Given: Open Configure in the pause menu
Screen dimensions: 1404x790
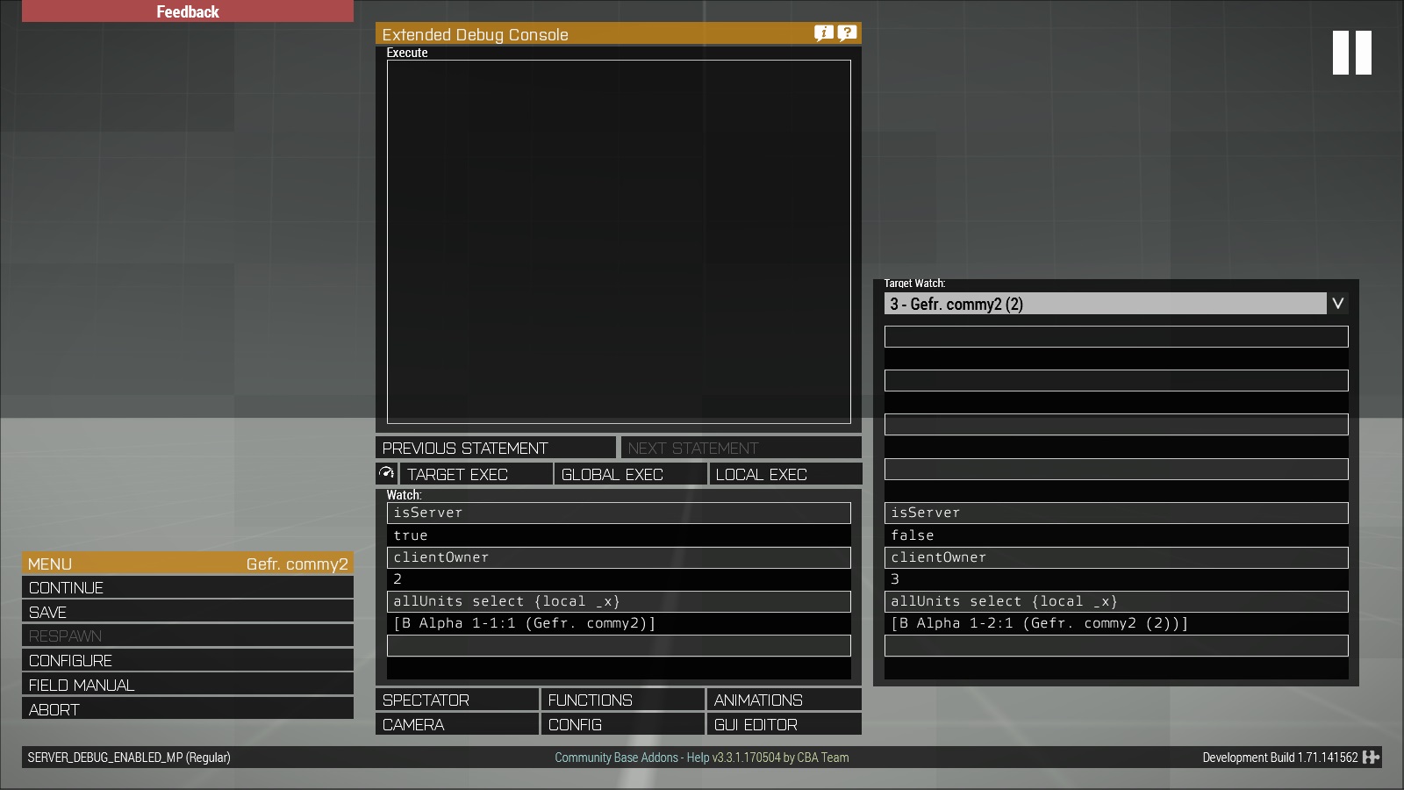Looking at the screenshot, I should coord(188,660).
